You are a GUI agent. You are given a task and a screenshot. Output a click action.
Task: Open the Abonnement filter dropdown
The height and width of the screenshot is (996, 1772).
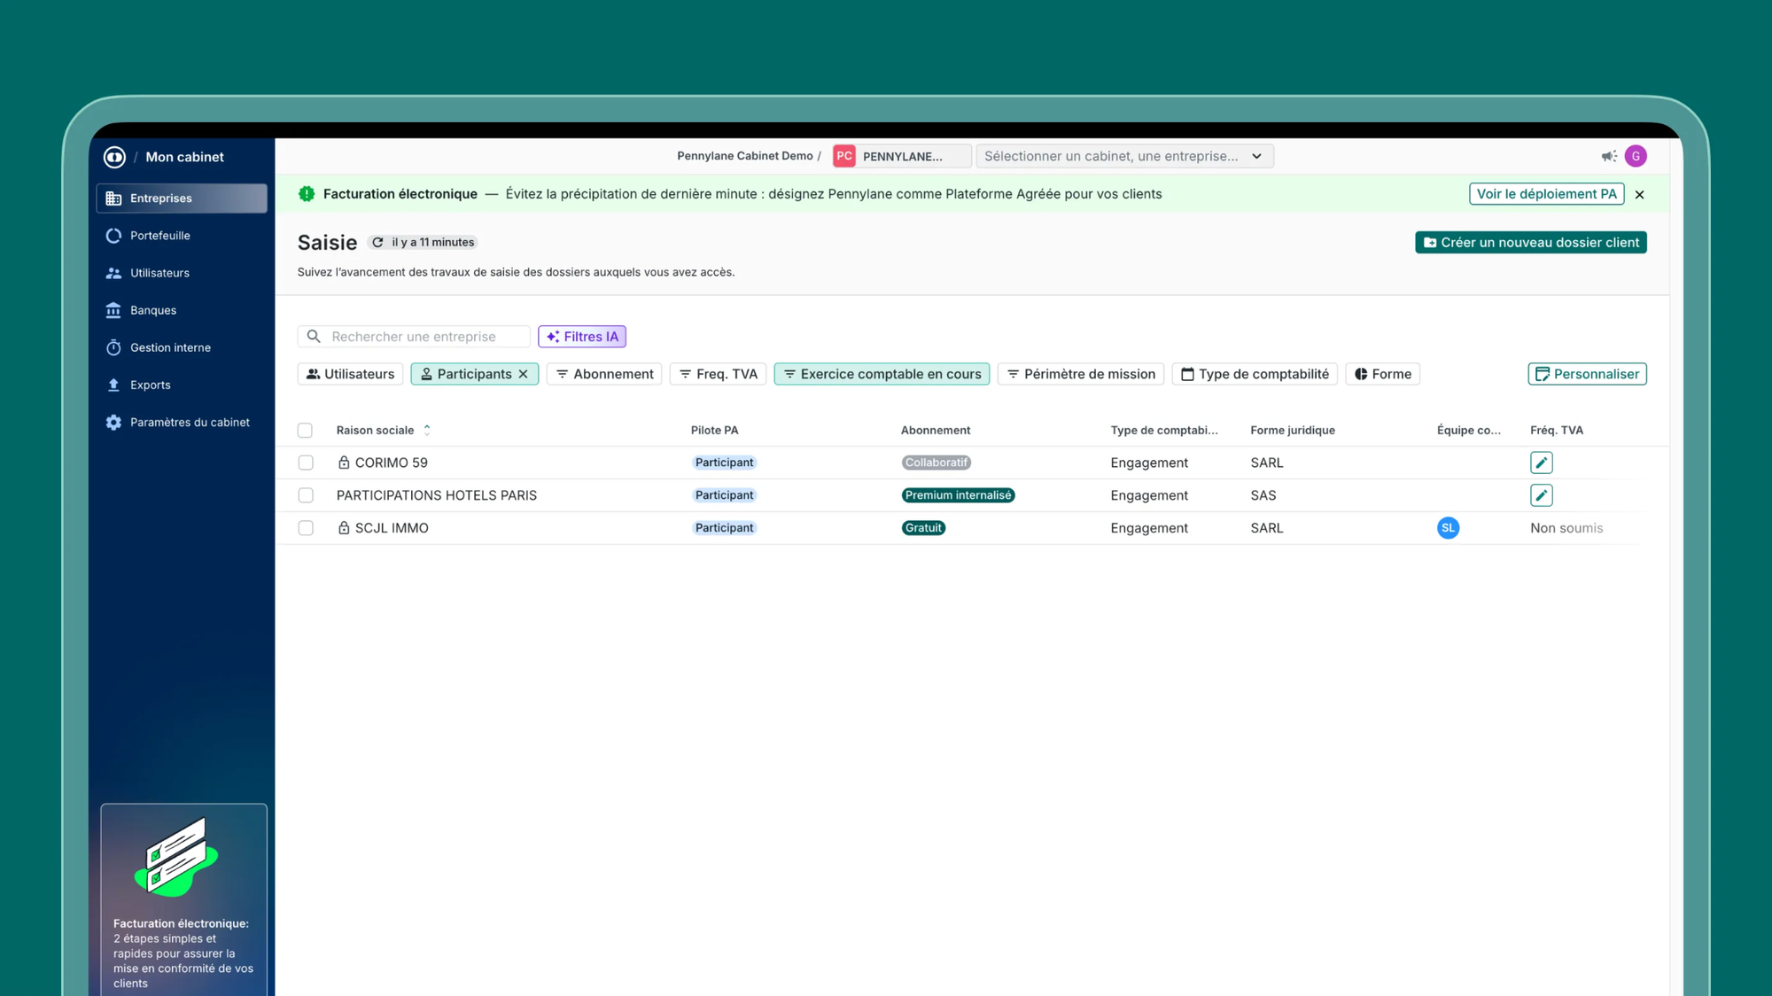[604, 374]
